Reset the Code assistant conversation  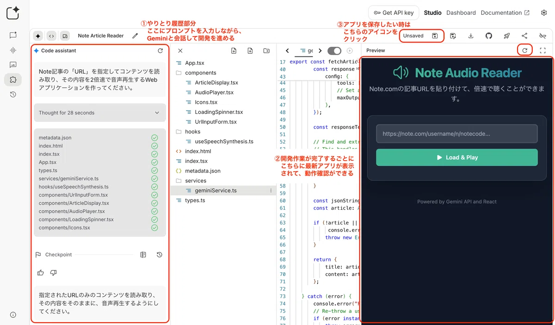click(x=160, y=50)
